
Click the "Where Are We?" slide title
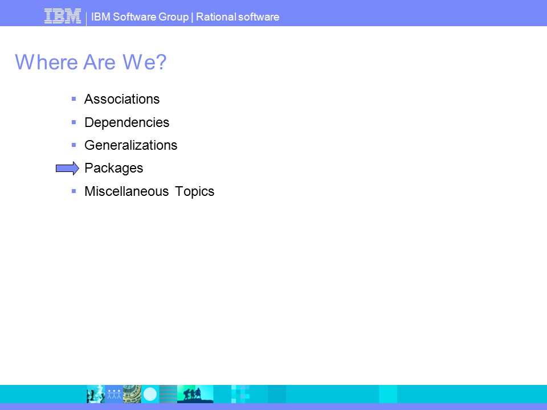(91, 62)
